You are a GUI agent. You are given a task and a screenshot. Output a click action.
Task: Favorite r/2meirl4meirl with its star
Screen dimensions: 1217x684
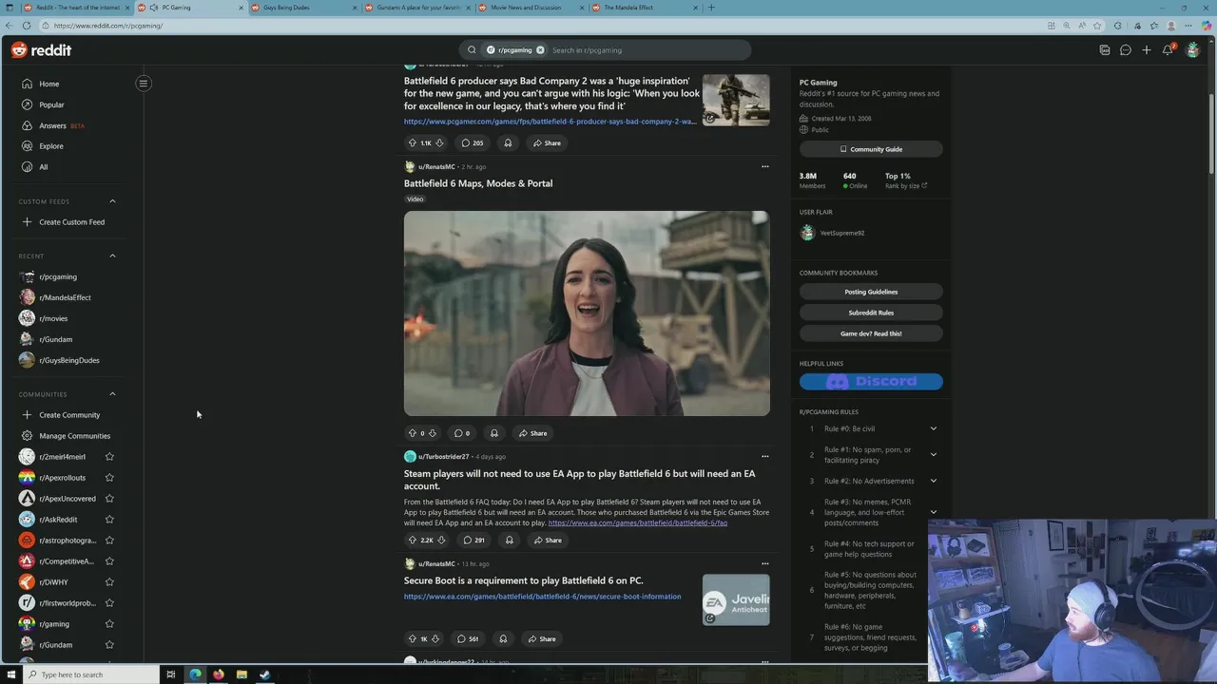109,457
